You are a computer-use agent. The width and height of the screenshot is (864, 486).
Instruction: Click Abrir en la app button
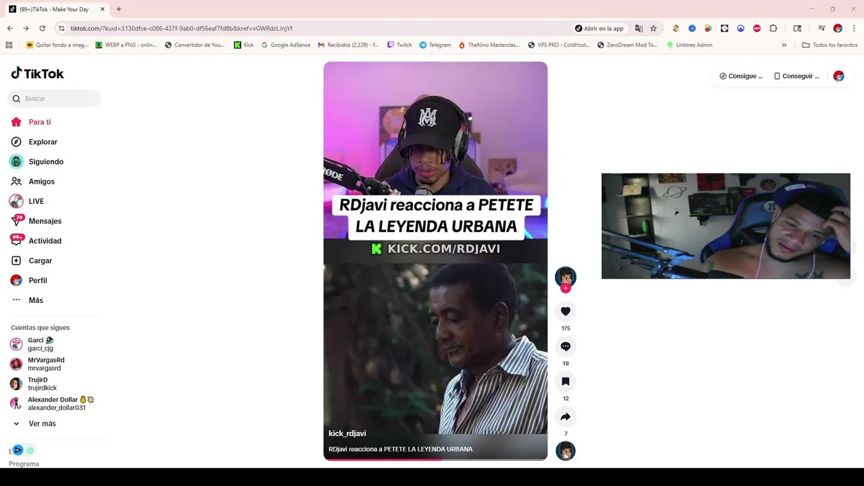pos(599,28)
